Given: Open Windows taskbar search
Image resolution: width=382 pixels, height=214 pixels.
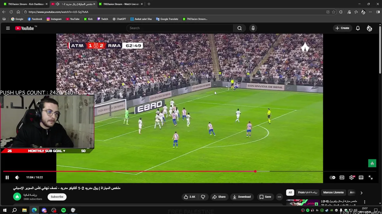Looking at the screenshot, I should [14, 210].
